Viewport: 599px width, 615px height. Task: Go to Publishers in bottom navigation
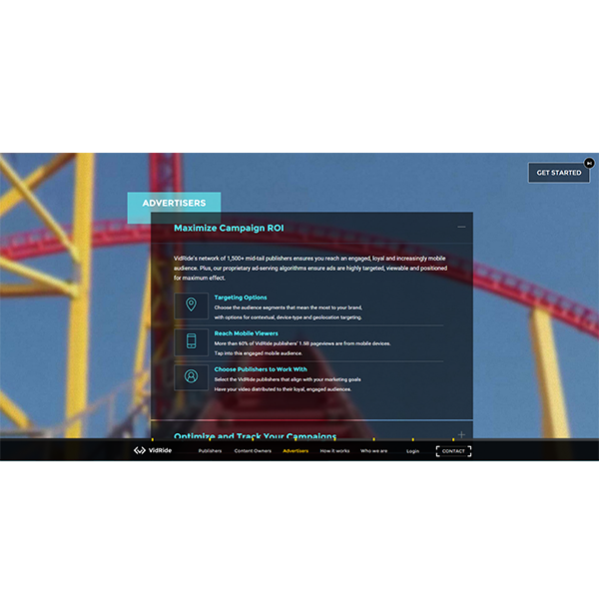[x=210, y=451]
